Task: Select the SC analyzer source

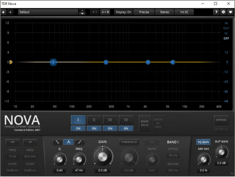Action: [226, 33]
